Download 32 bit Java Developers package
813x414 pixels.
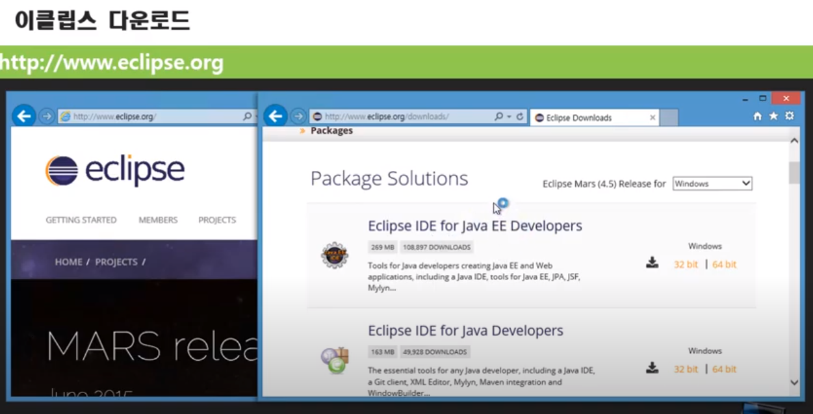(686, 369)
